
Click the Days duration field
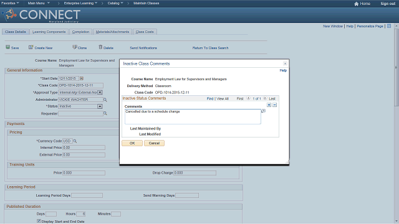tap(51, 214)
